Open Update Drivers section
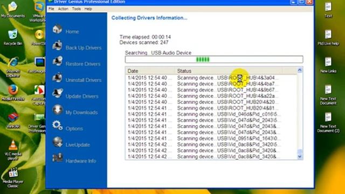 (x=82, y=96)
